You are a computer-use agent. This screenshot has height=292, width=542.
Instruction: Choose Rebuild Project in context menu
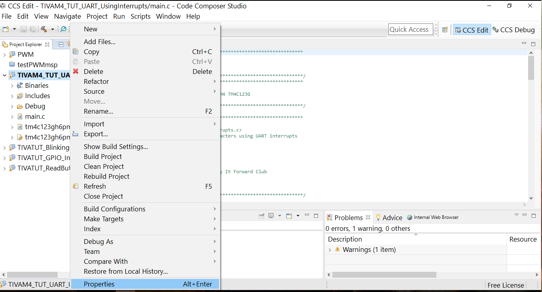pos(145,176)
